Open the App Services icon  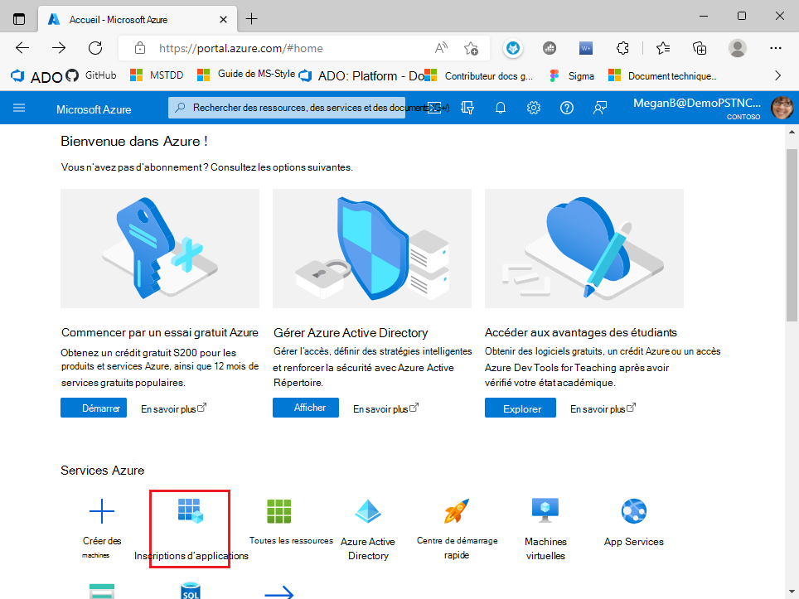(633, 511)
